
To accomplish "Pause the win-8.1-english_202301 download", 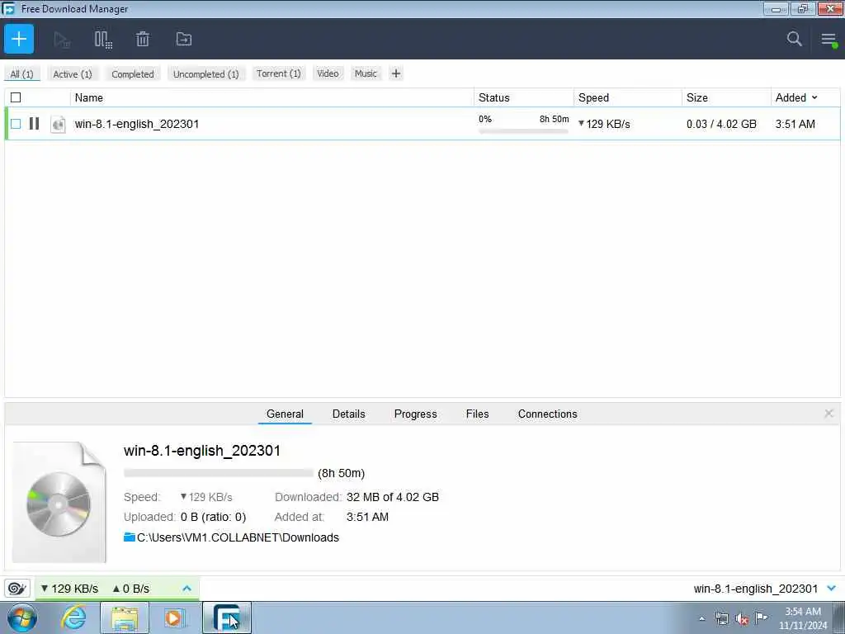I will point(34,124).
